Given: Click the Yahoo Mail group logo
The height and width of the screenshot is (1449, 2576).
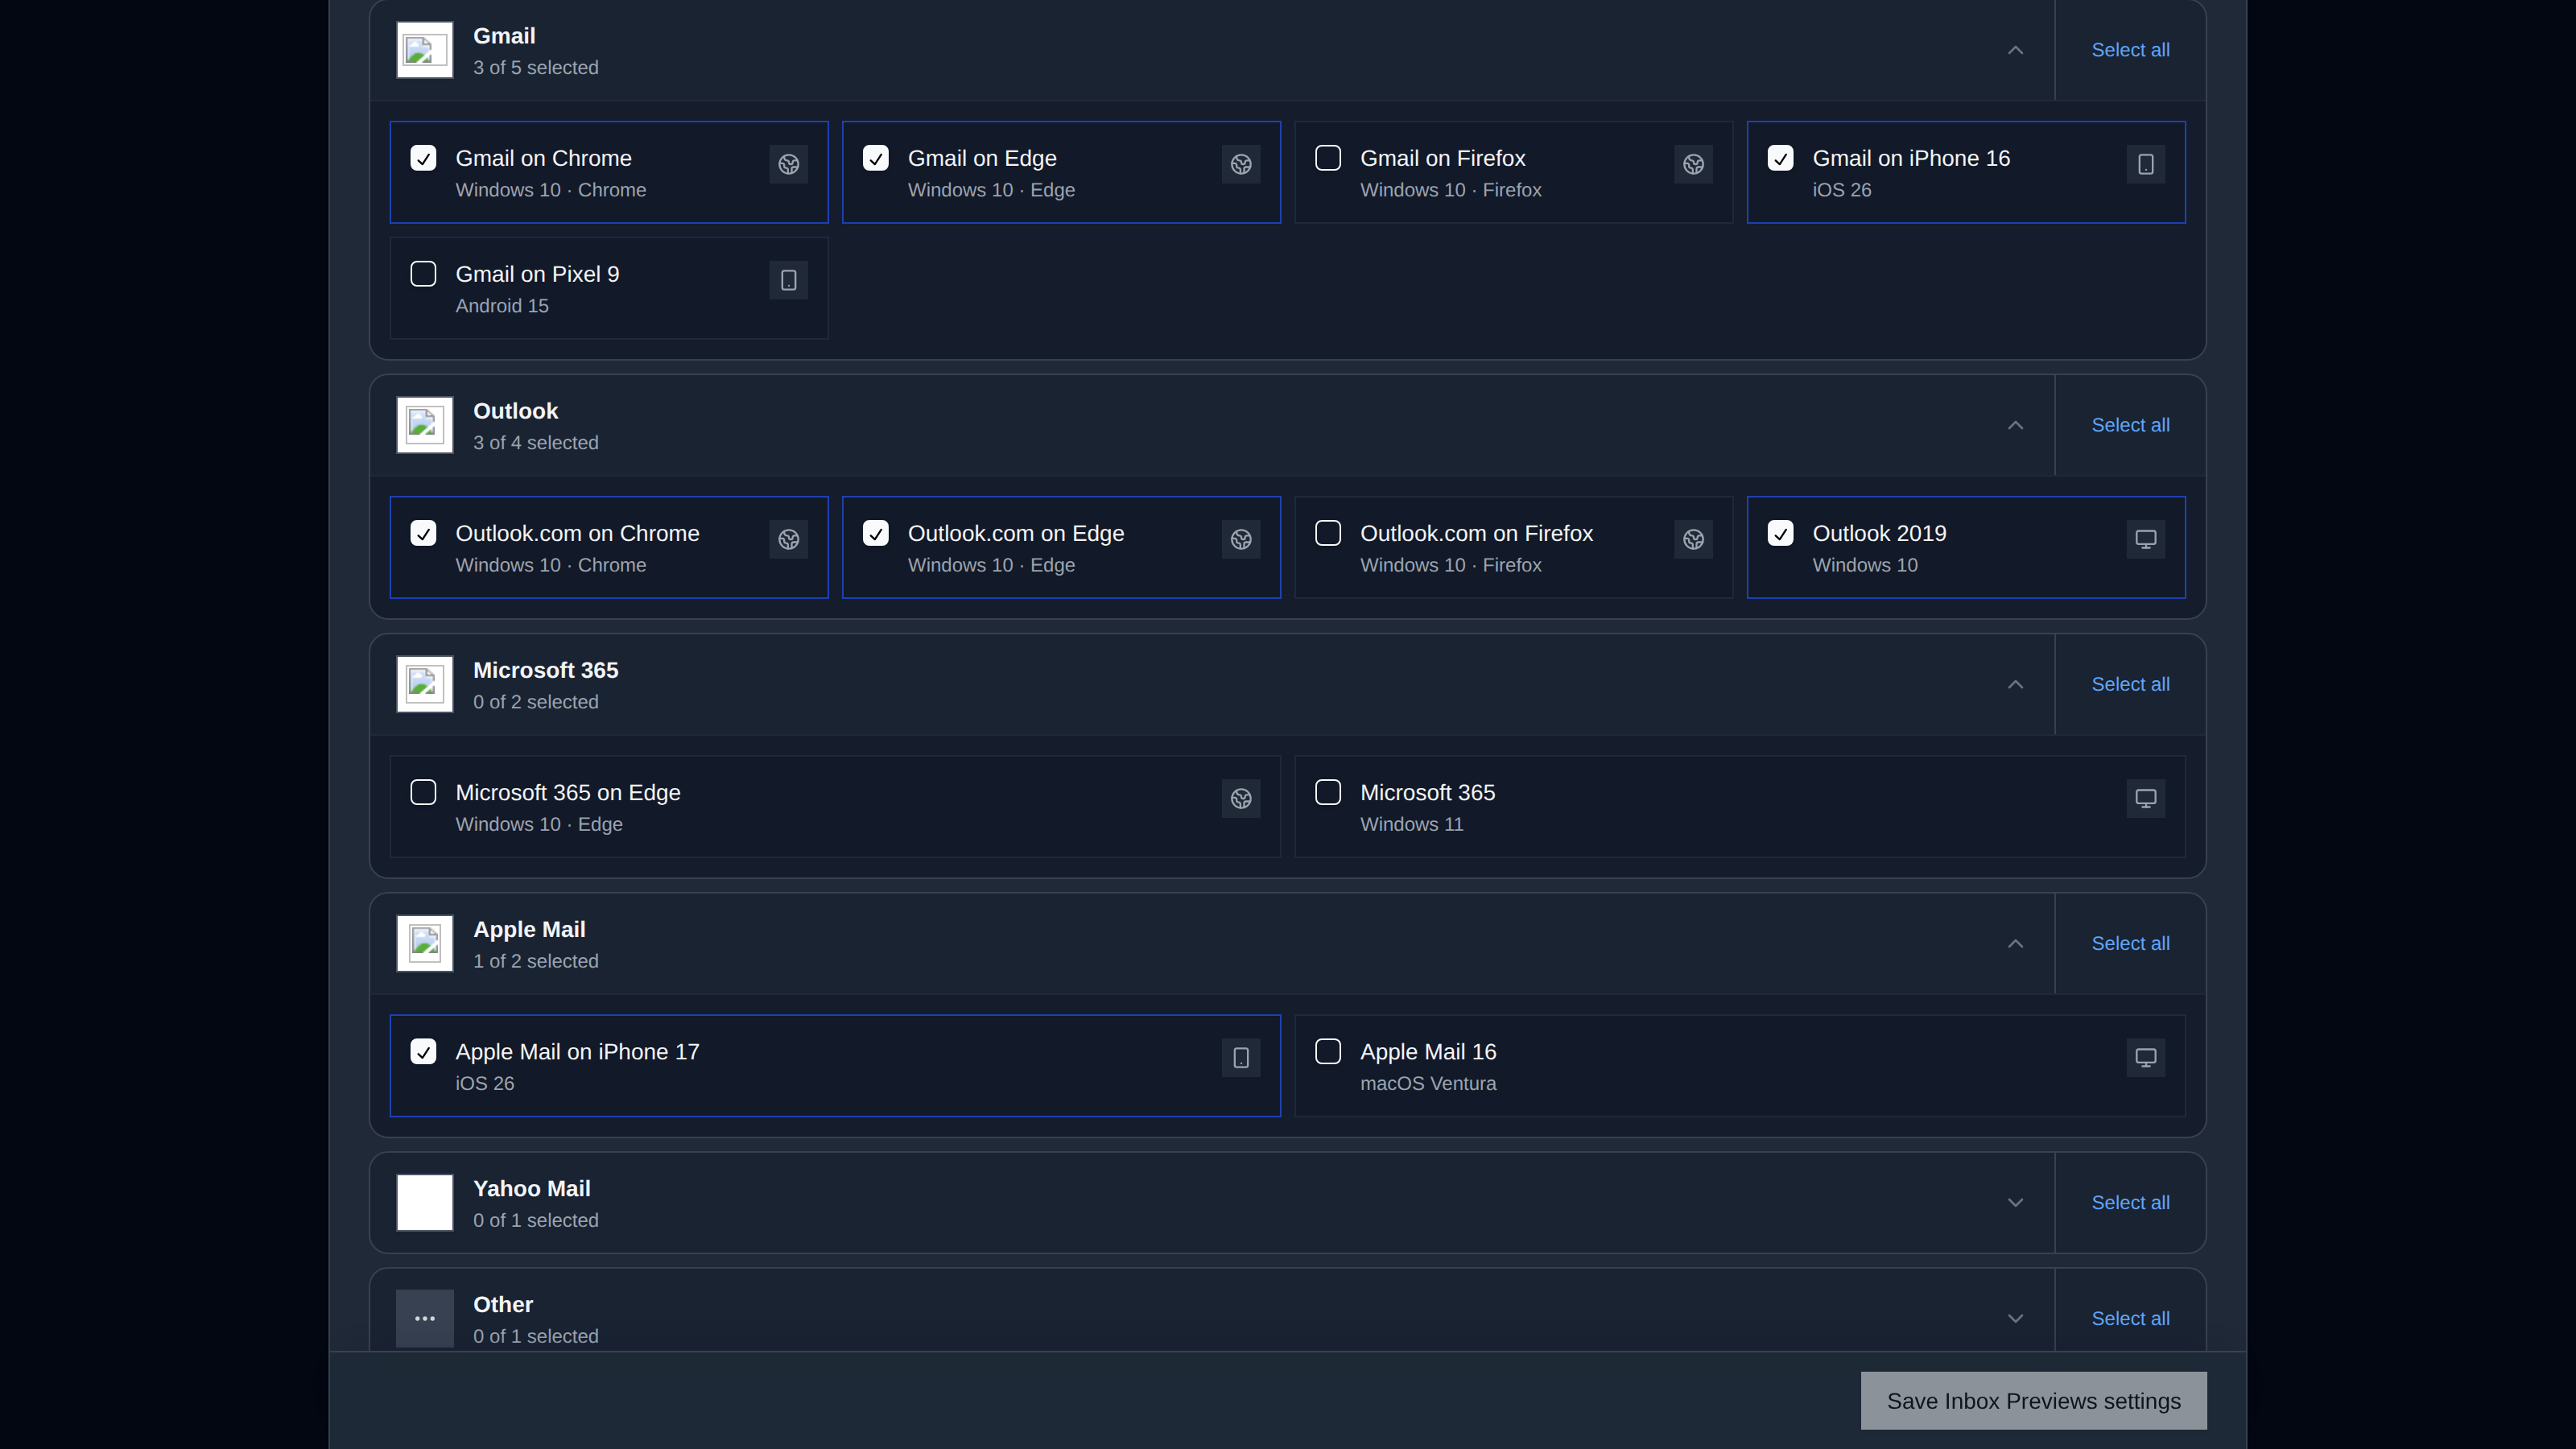Looking at the screenshot, I should click(x=425, y=1203).
